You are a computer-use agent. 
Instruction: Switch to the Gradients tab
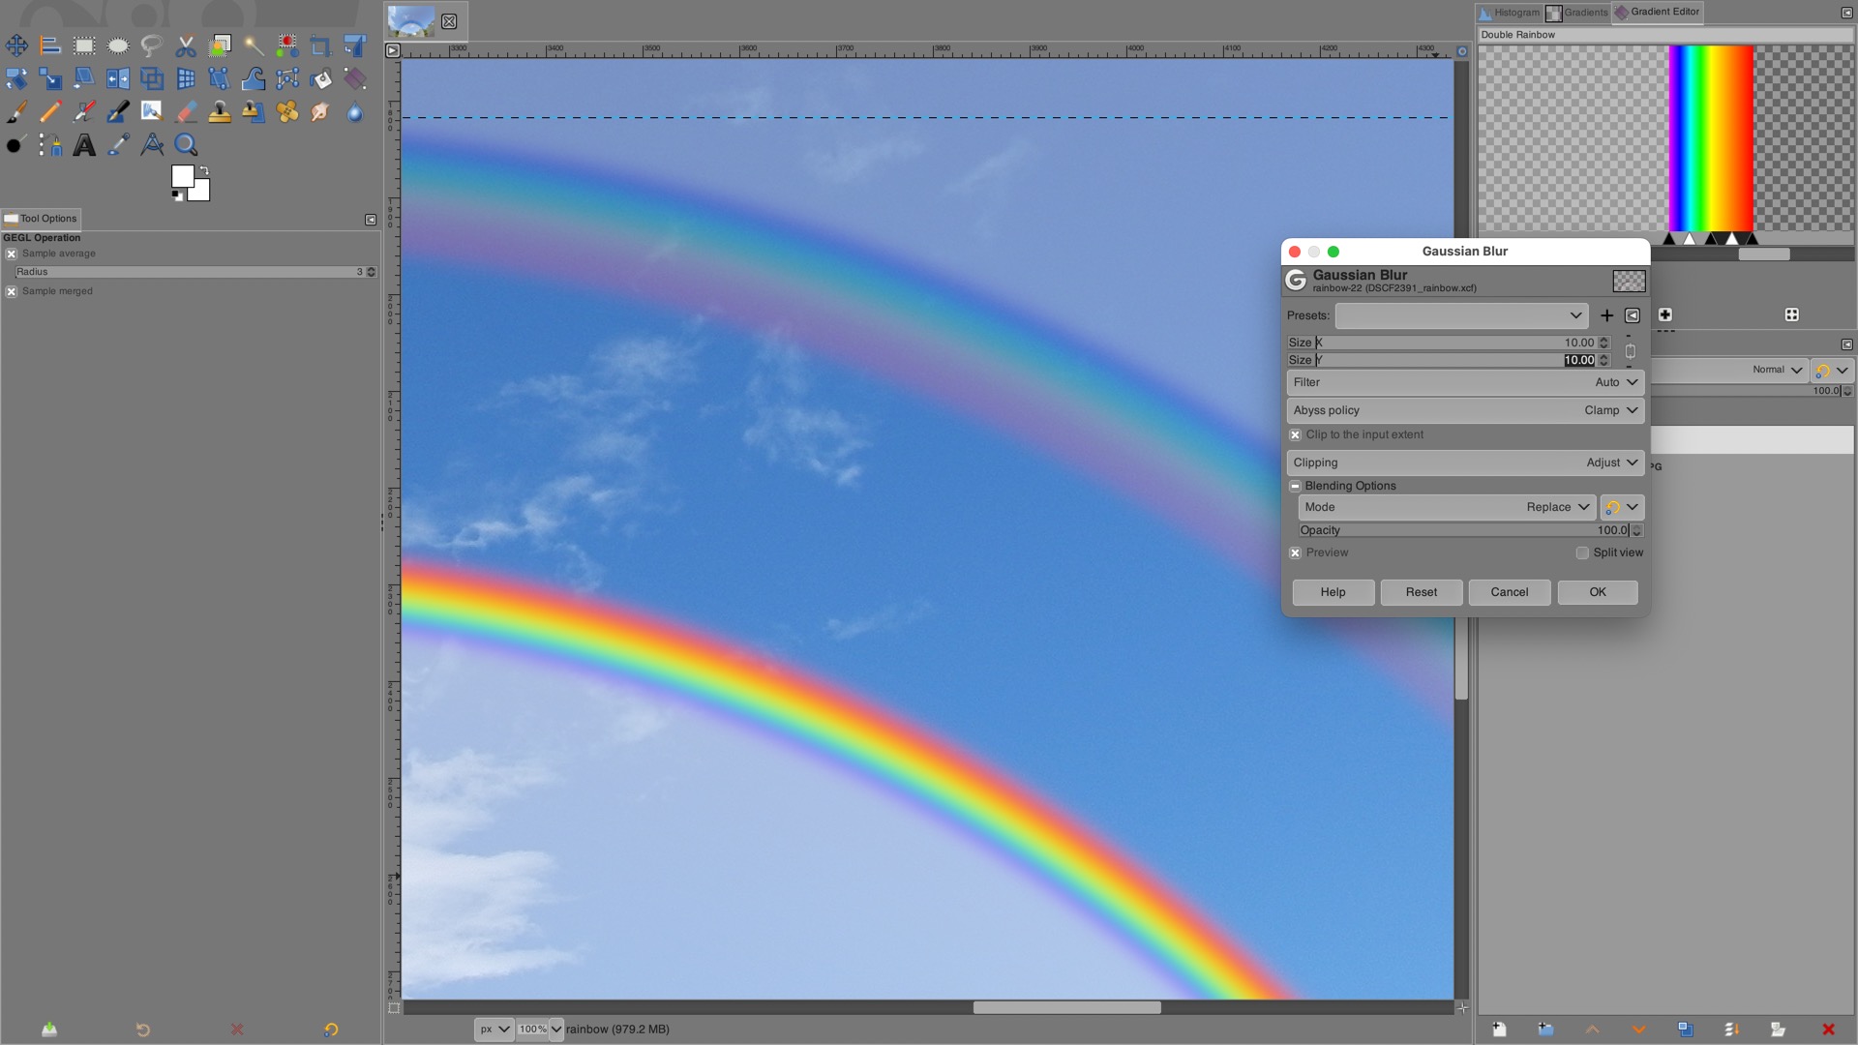pyautogui.click(x=1576, y=13)
